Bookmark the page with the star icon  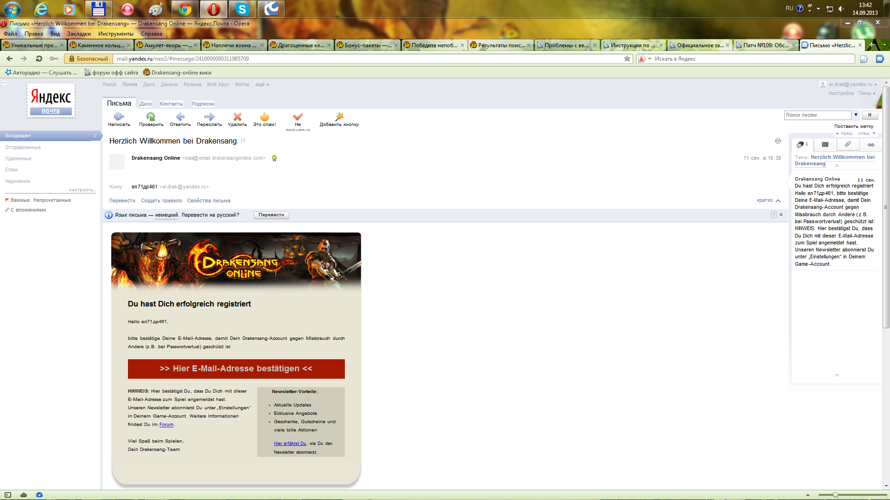pyautogui.click(x=627, y=59)
